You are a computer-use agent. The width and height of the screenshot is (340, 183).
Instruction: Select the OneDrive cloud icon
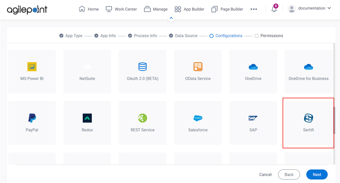pyautogui.click(x=253, y=67)
